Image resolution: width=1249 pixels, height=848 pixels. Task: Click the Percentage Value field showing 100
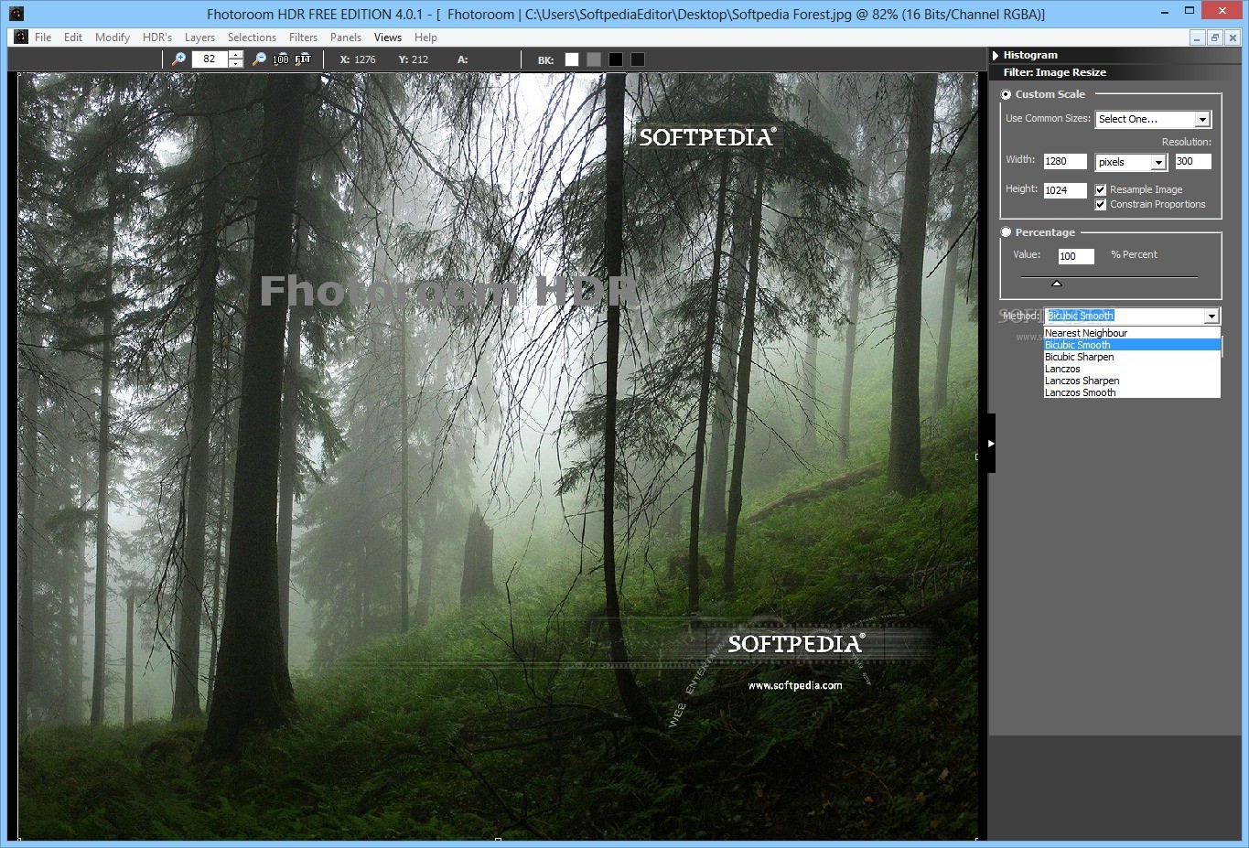point(1076,256)
